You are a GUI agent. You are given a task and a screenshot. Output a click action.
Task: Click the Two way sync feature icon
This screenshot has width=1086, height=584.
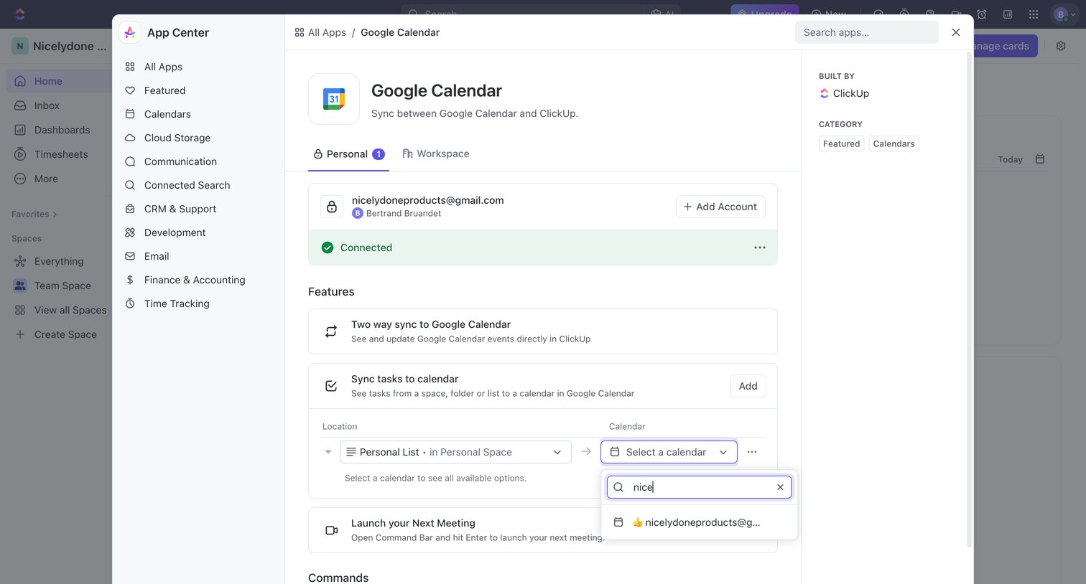[x=331, y=331]
